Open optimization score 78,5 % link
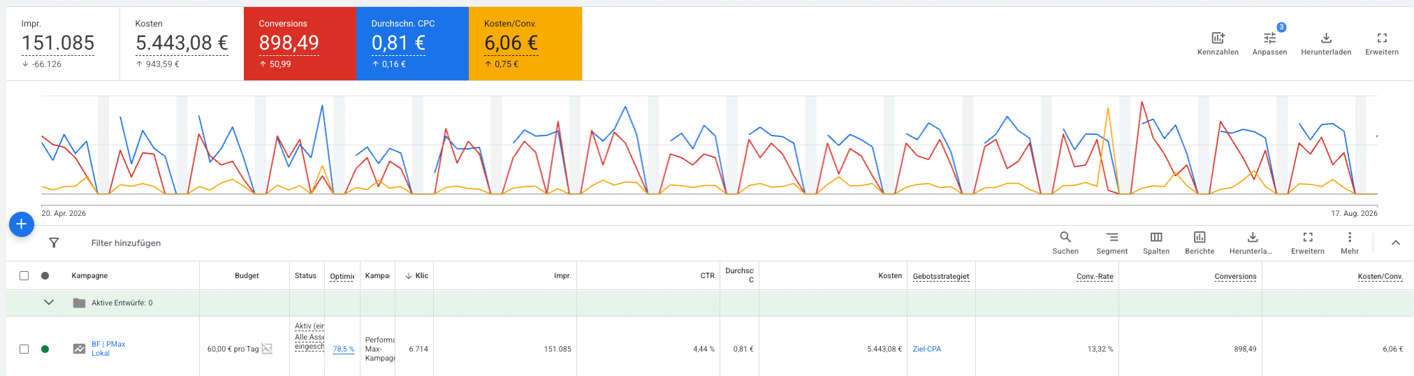 (344, 349)
